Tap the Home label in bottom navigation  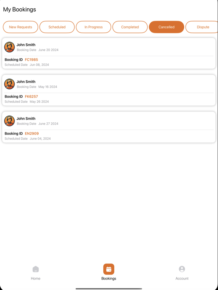36,278
